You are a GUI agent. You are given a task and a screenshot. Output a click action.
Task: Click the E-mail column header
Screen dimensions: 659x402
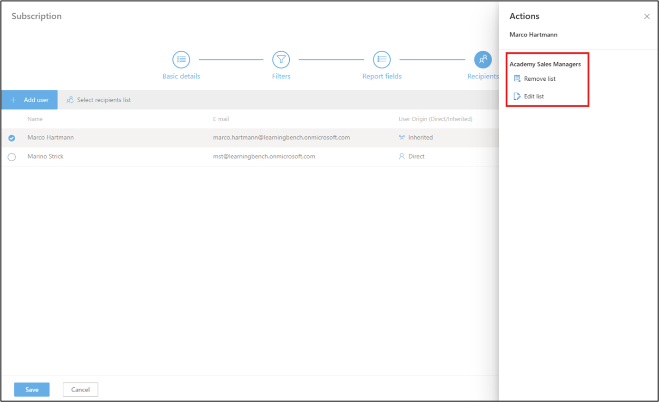click(221, 119)
